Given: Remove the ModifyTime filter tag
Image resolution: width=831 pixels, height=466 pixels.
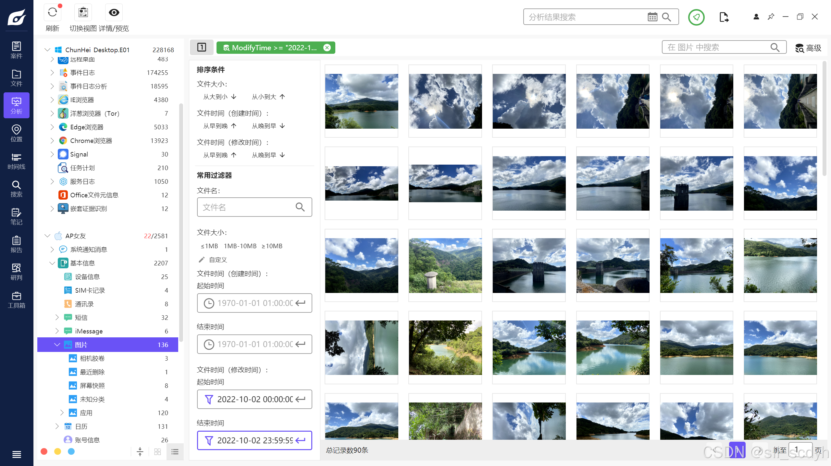Looking at the screenshot, I should [327, 48].
